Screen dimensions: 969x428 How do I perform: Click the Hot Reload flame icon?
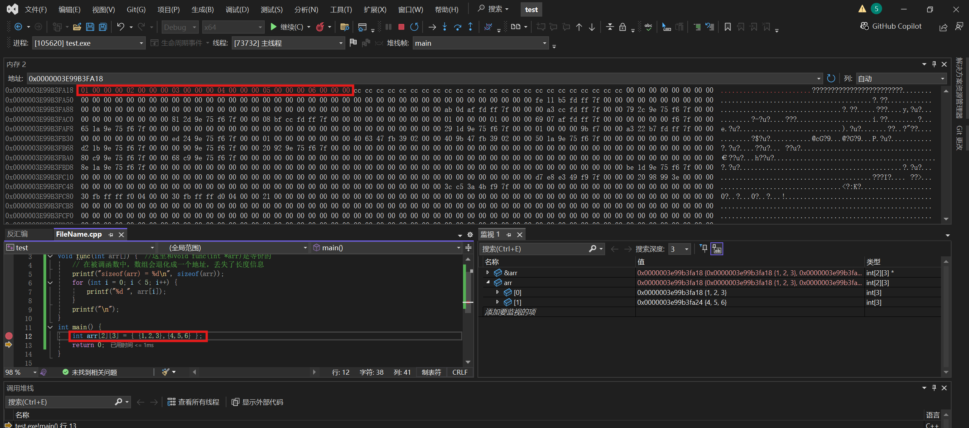[320, 27]
